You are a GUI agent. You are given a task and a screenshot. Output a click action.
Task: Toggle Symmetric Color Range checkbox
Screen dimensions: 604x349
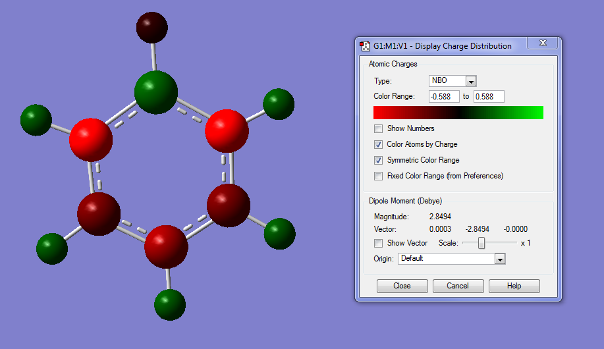[x=378, y=160]
